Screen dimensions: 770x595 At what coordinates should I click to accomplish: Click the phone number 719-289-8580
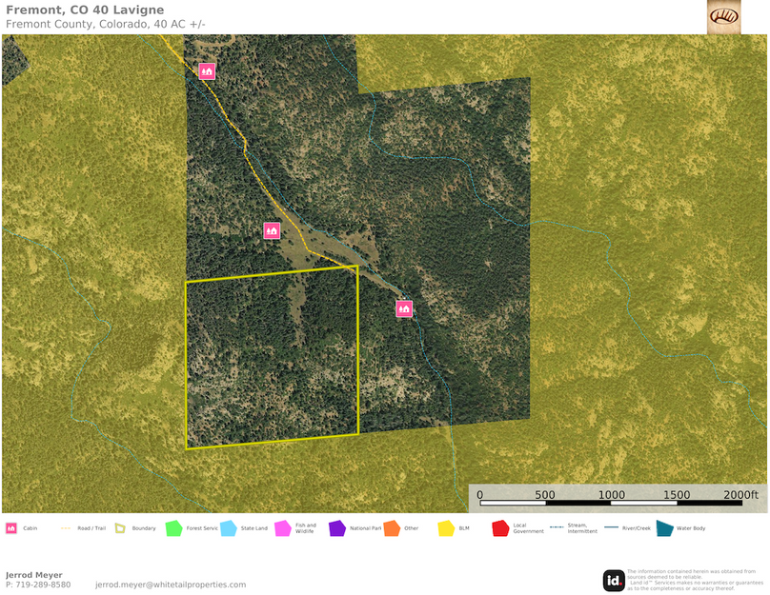(44, 585)
